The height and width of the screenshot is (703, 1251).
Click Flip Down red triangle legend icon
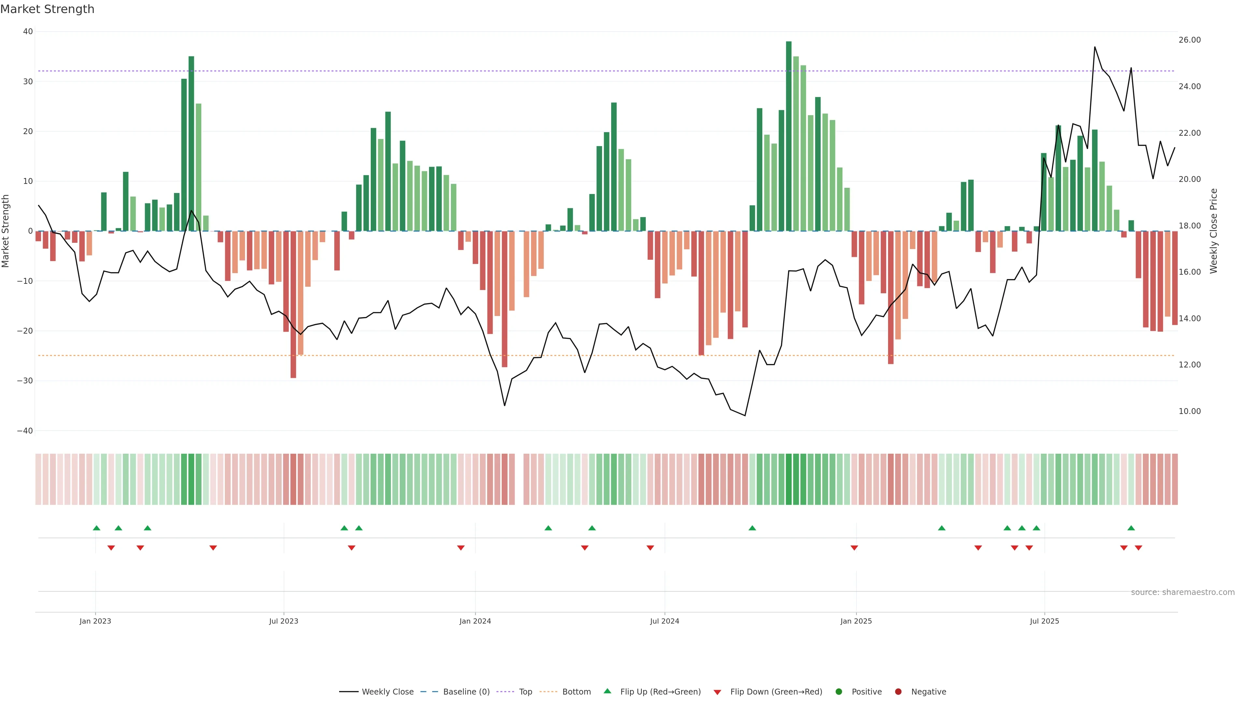(x=717, y=692)
